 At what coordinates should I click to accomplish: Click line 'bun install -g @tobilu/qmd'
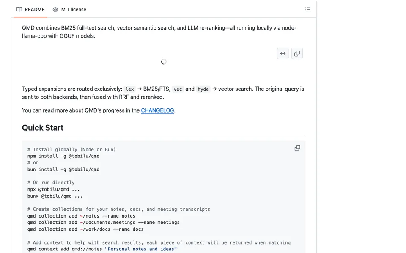[63, 170]
